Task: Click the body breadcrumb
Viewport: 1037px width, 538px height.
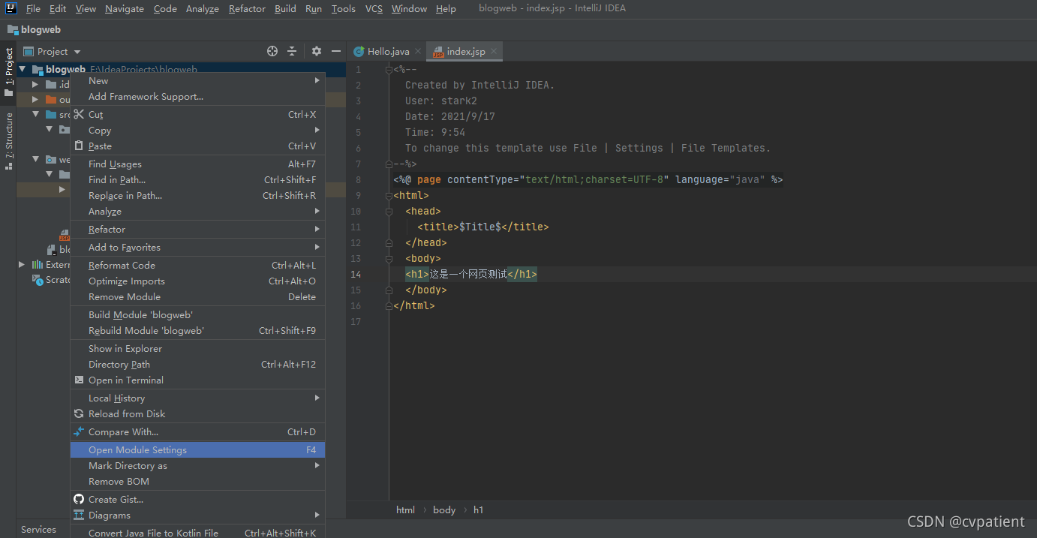Action: [444, 509]
